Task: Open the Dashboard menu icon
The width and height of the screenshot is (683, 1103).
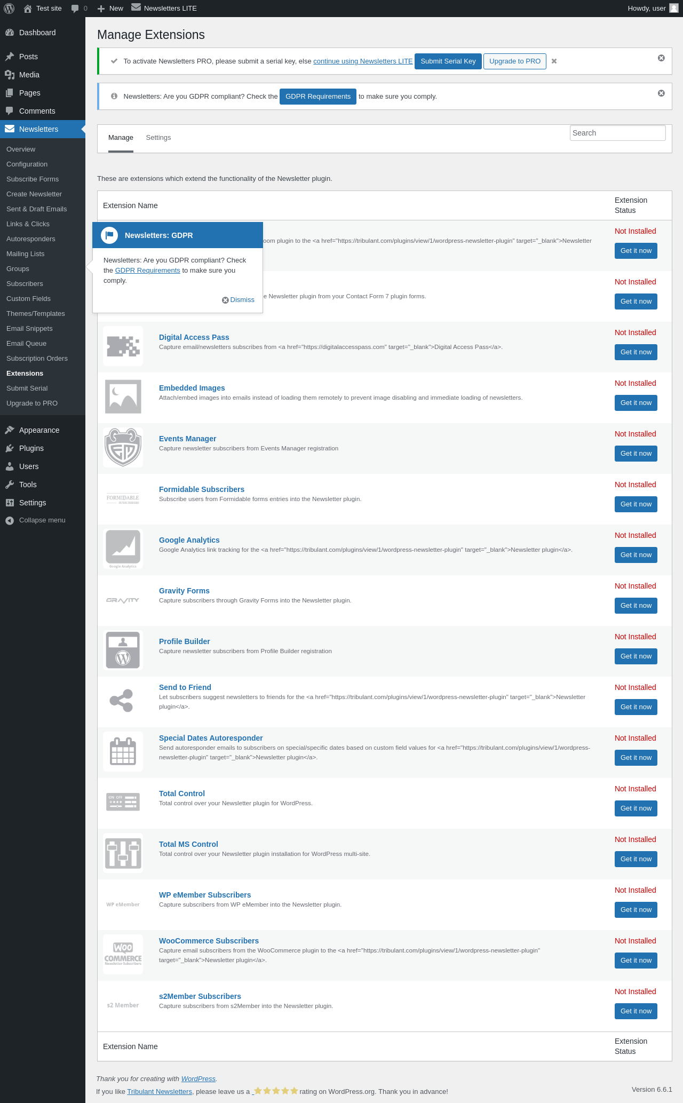Action: pos(10,33)
